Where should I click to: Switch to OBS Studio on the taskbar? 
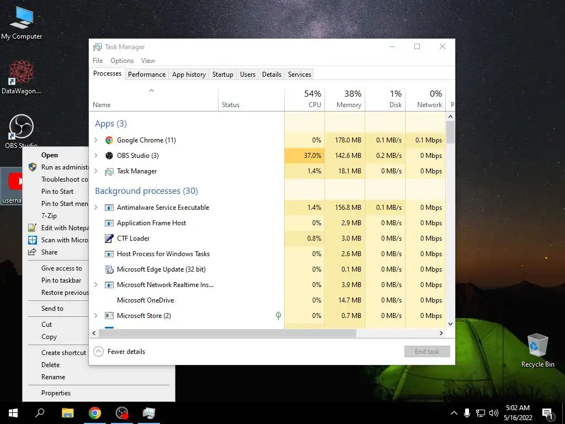tap(122, 413)
